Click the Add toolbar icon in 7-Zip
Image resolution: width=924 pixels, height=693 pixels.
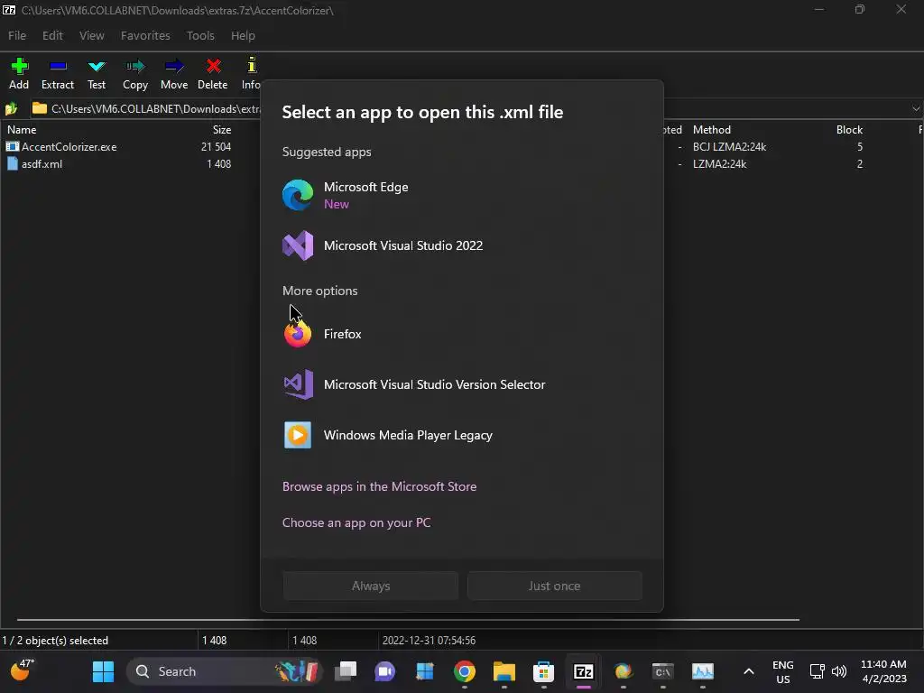pyautogui.click(x=19, y=74)
